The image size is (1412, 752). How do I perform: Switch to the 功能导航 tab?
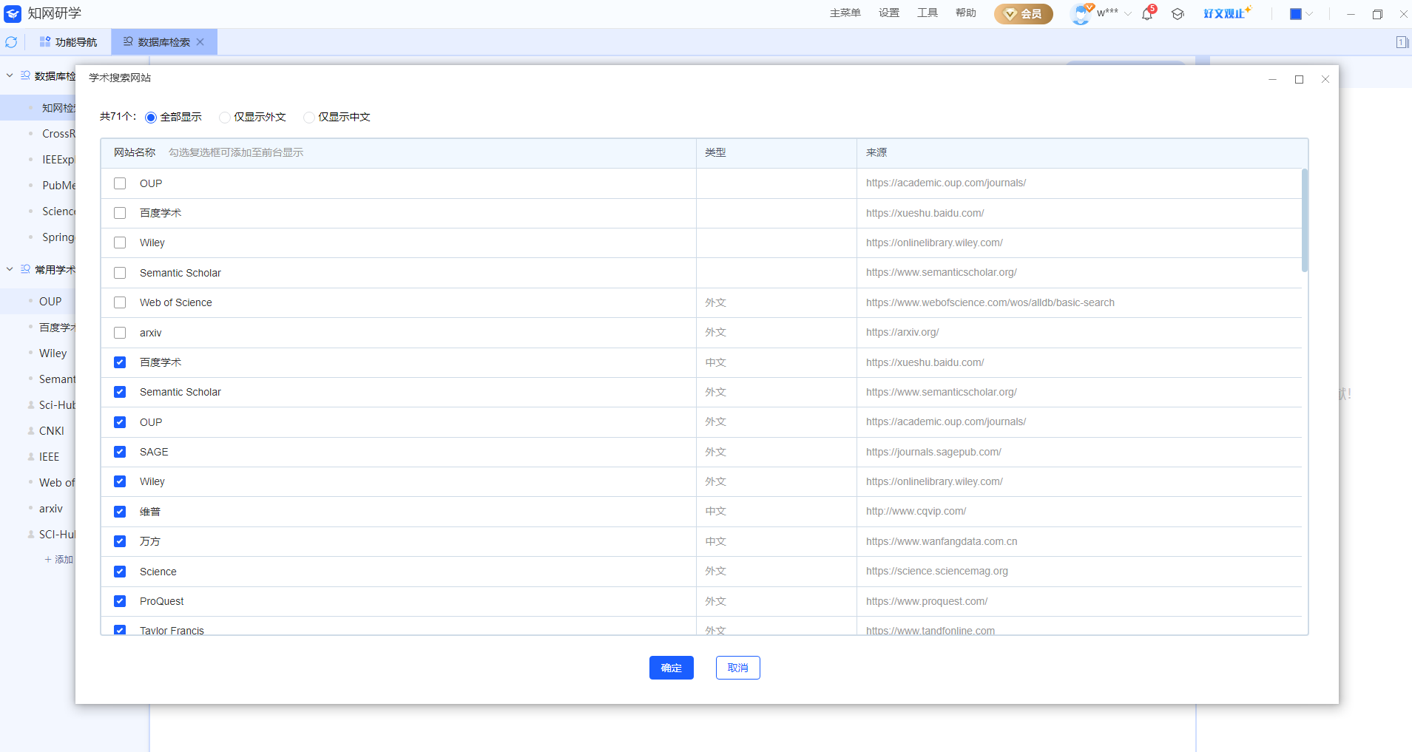pyautogui.click(x=68, y=42)
